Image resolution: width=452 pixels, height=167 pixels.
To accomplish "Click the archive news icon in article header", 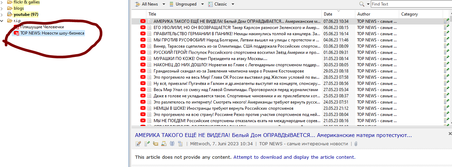I will [164, 144].
